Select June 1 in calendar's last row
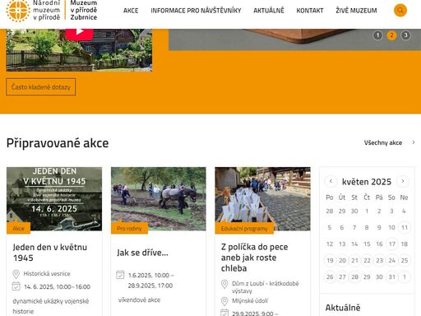 point(405,276)
